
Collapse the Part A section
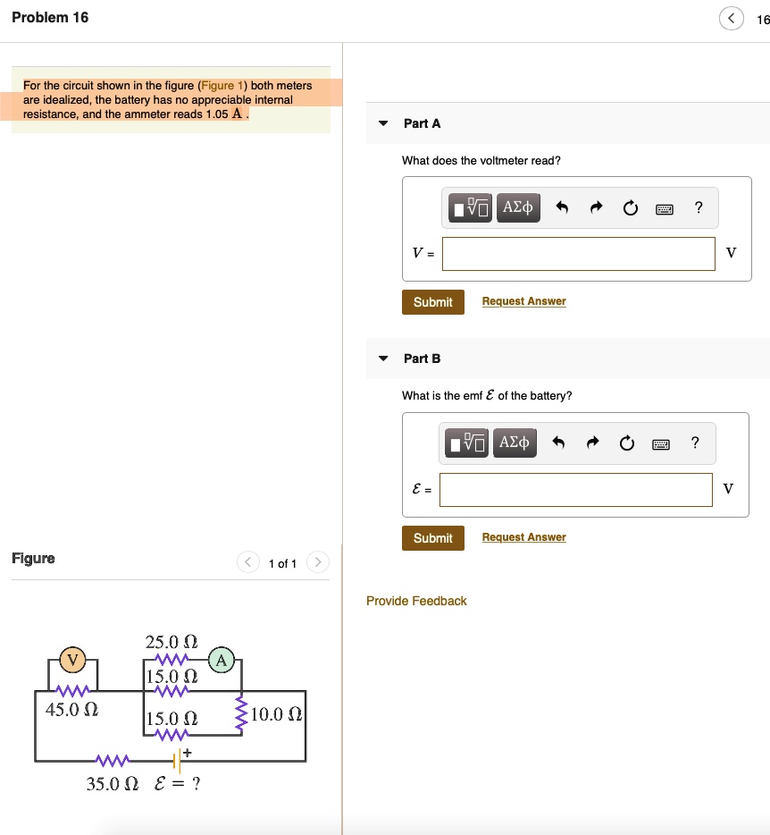point(382,122)
